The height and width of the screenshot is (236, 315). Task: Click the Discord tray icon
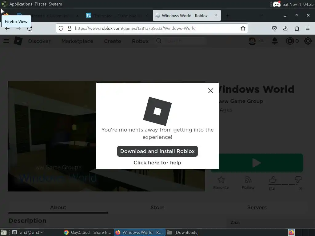[x=277, y=4]
